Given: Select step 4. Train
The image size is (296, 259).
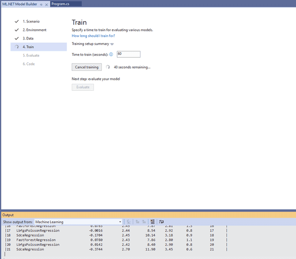Looking at the screenshot, I should tap(39, 47).
